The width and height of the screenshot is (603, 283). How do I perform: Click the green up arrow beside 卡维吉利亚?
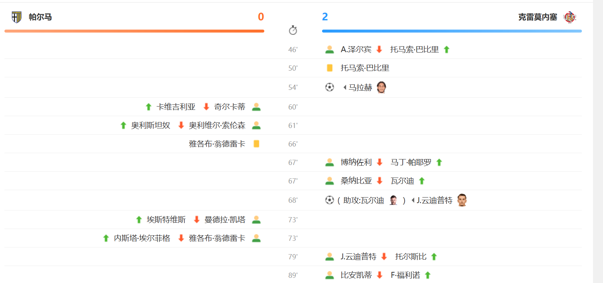148,107
